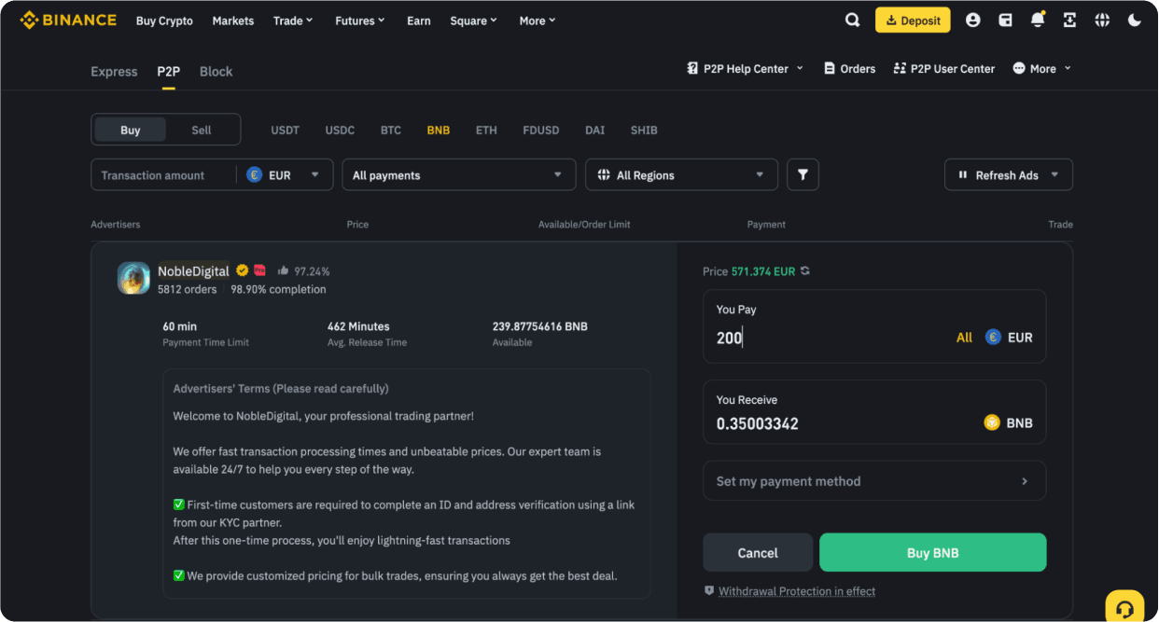Expand the Trade menu
Screen dimensions: 1159x622
[x=293, y=21]
